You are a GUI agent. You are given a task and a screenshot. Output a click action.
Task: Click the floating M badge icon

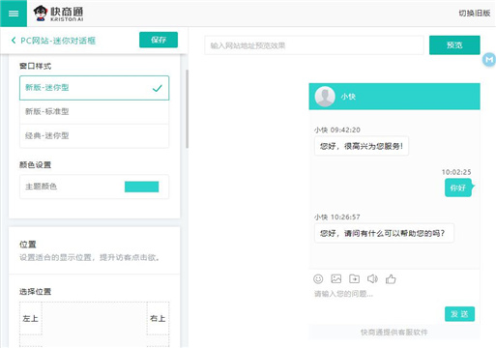click(x=489, y=60)
